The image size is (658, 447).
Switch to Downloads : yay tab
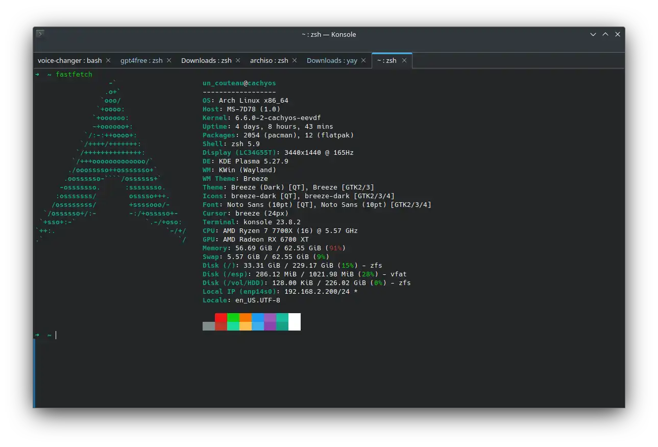pyautogui.click(x=332, y=60)
